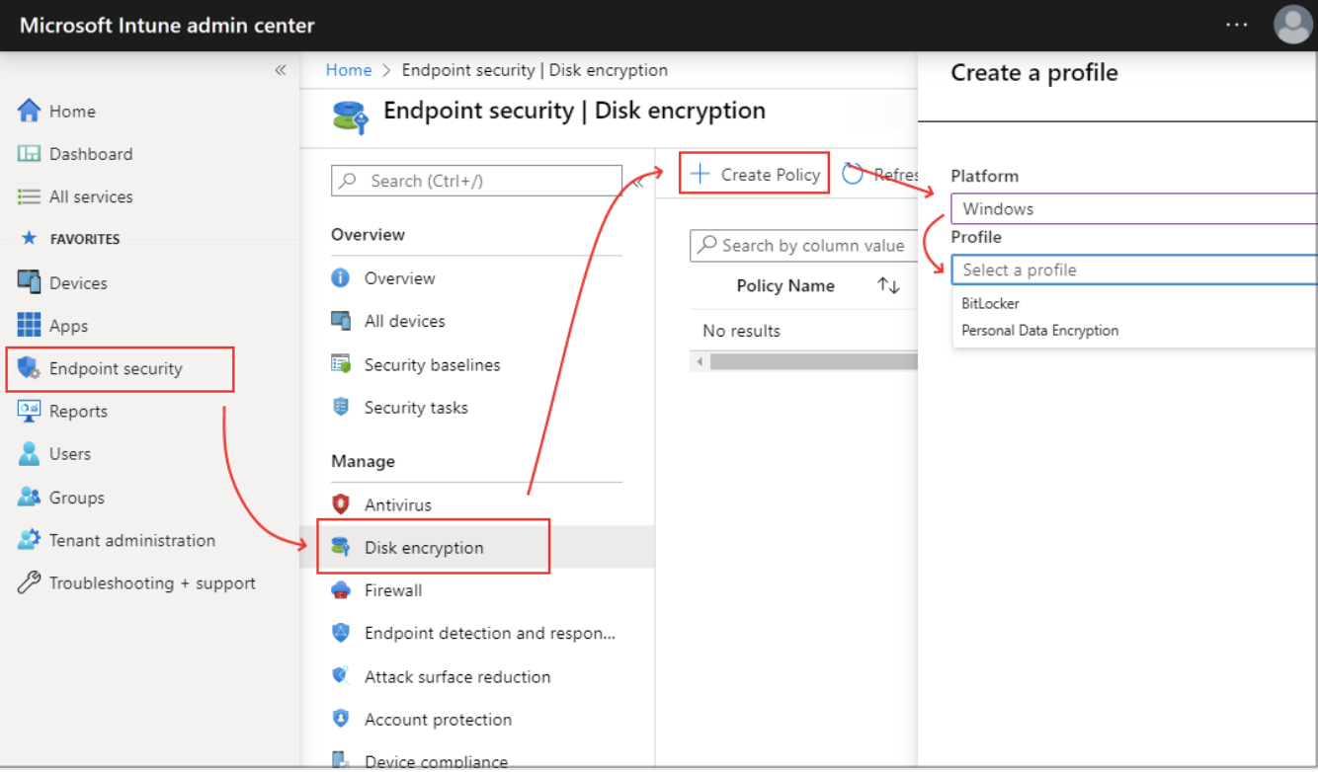Collapse the left navigation pane
Viewport: 1318px width, 772px height.
point(280,69)
